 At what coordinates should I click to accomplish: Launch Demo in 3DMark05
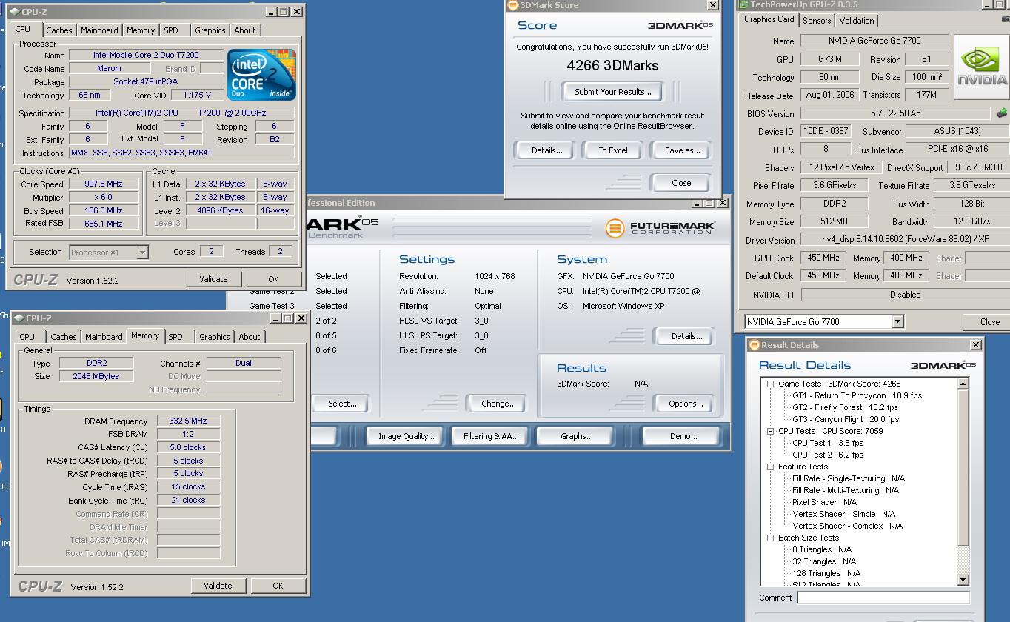tap(683, 436)
